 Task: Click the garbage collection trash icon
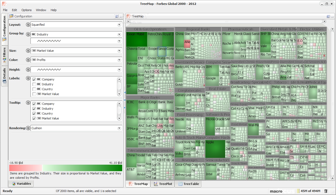[326, 191]
